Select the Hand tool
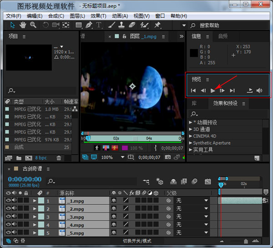This screenshot has height=248, width=273. pyautogui.click(x=23, y=25)
